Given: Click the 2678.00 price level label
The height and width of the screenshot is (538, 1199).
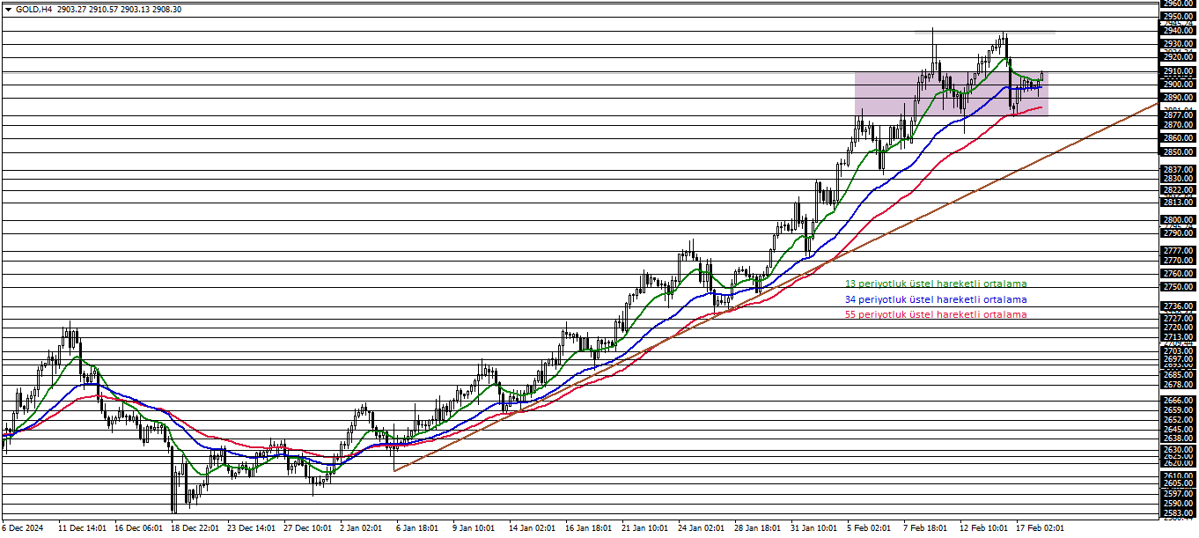Looking at the screenshot, I should tap(1178, 384).
